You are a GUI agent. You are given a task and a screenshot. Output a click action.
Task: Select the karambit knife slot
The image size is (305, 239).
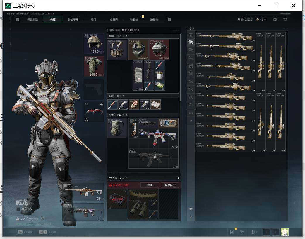pos(94,112)
